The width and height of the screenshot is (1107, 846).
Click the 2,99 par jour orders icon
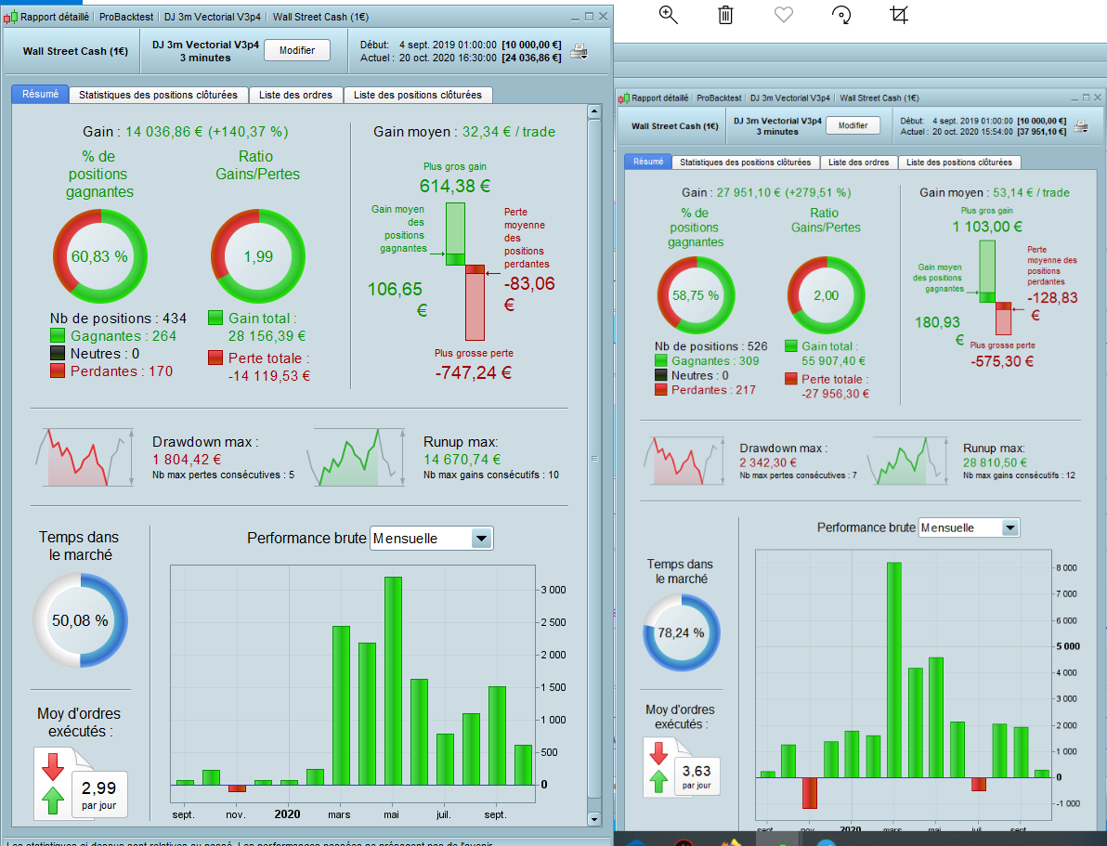pyautogui.click(x=81, y=783)
